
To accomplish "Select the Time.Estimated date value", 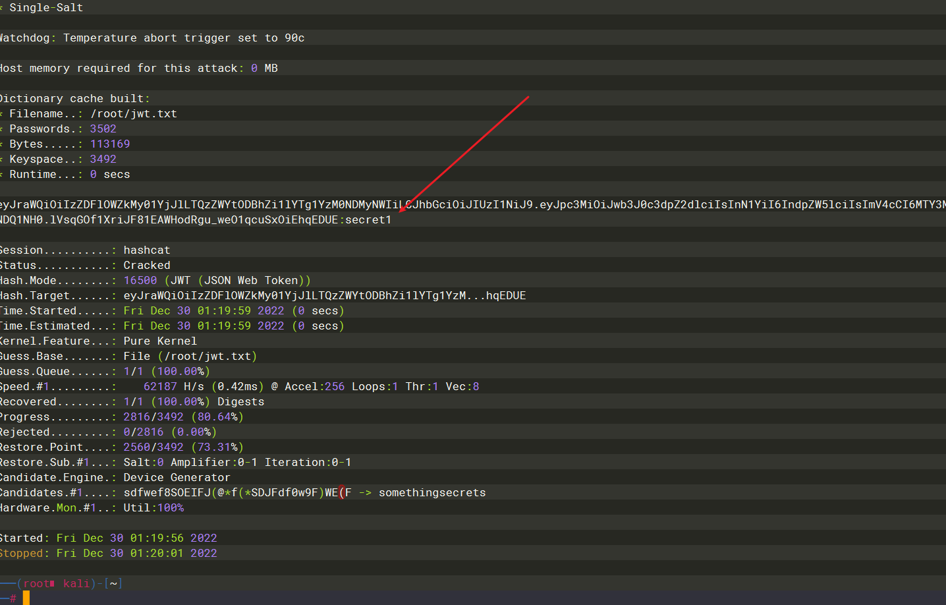I will (x=204, y=326).
